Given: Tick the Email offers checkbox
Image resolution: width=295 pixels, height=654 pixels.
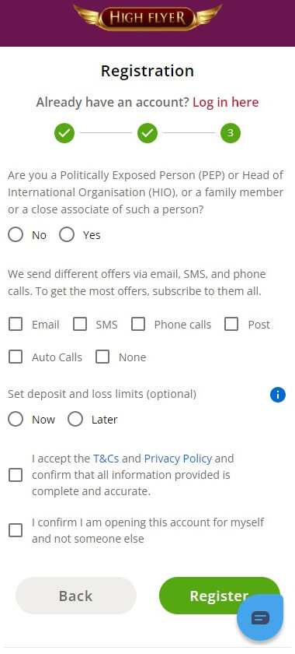Looking at the screenshot, I should [x=16, y=324].
